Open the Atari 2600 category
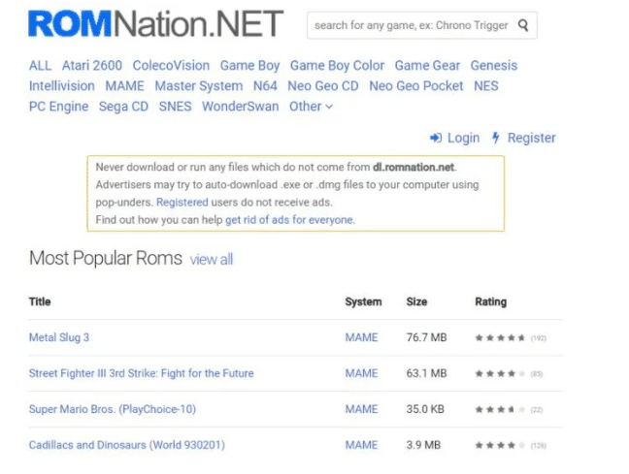 coord(92,66)
